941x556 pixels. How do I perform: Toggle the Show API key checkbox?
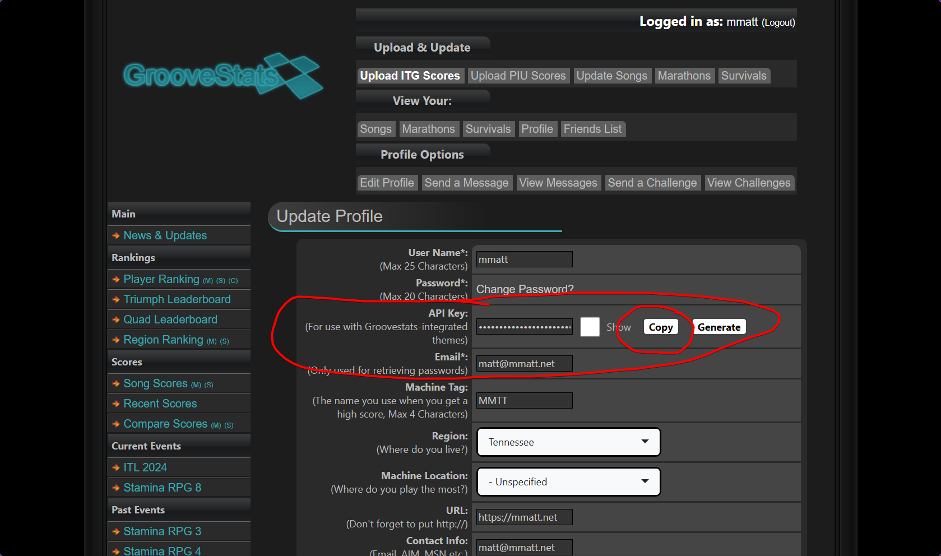click(590, 327)
